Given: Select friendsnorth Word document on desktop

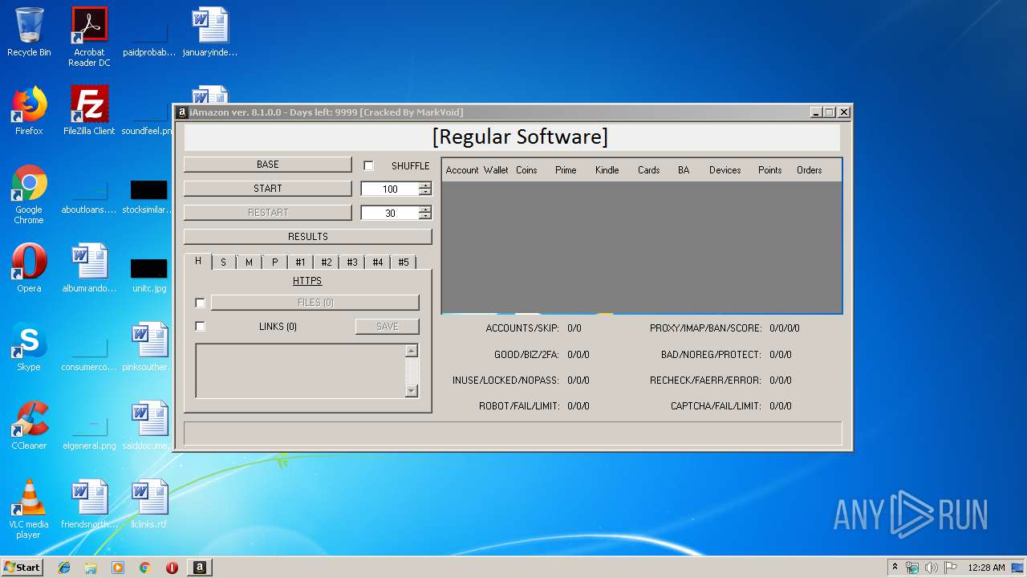Looking at the screenshot, I should point(89,504).
